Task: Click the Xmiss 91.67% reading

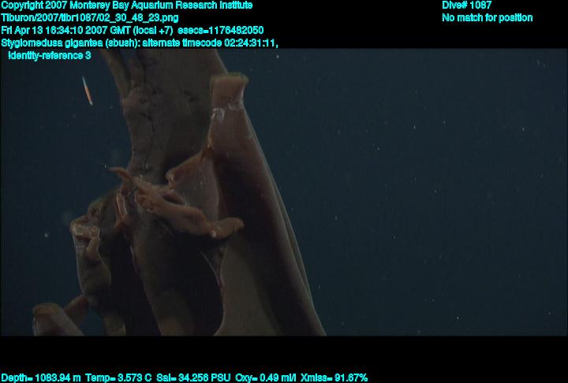Action: [334, 377]
